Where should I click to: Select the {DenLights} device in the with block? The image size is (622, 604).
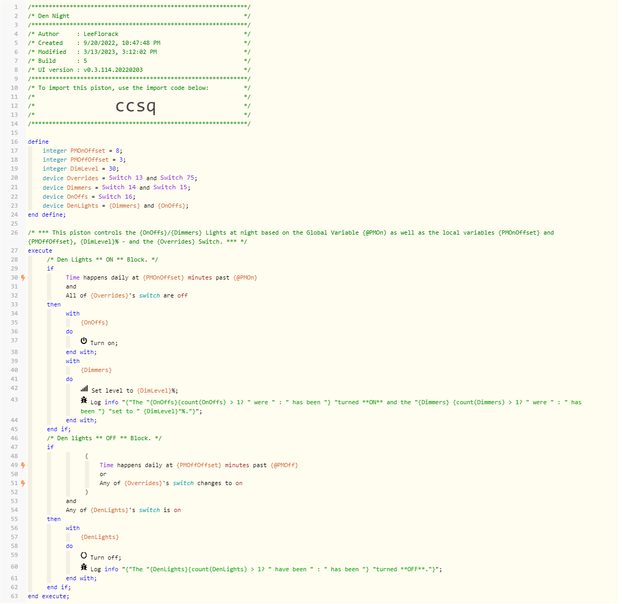click(100, 537)
